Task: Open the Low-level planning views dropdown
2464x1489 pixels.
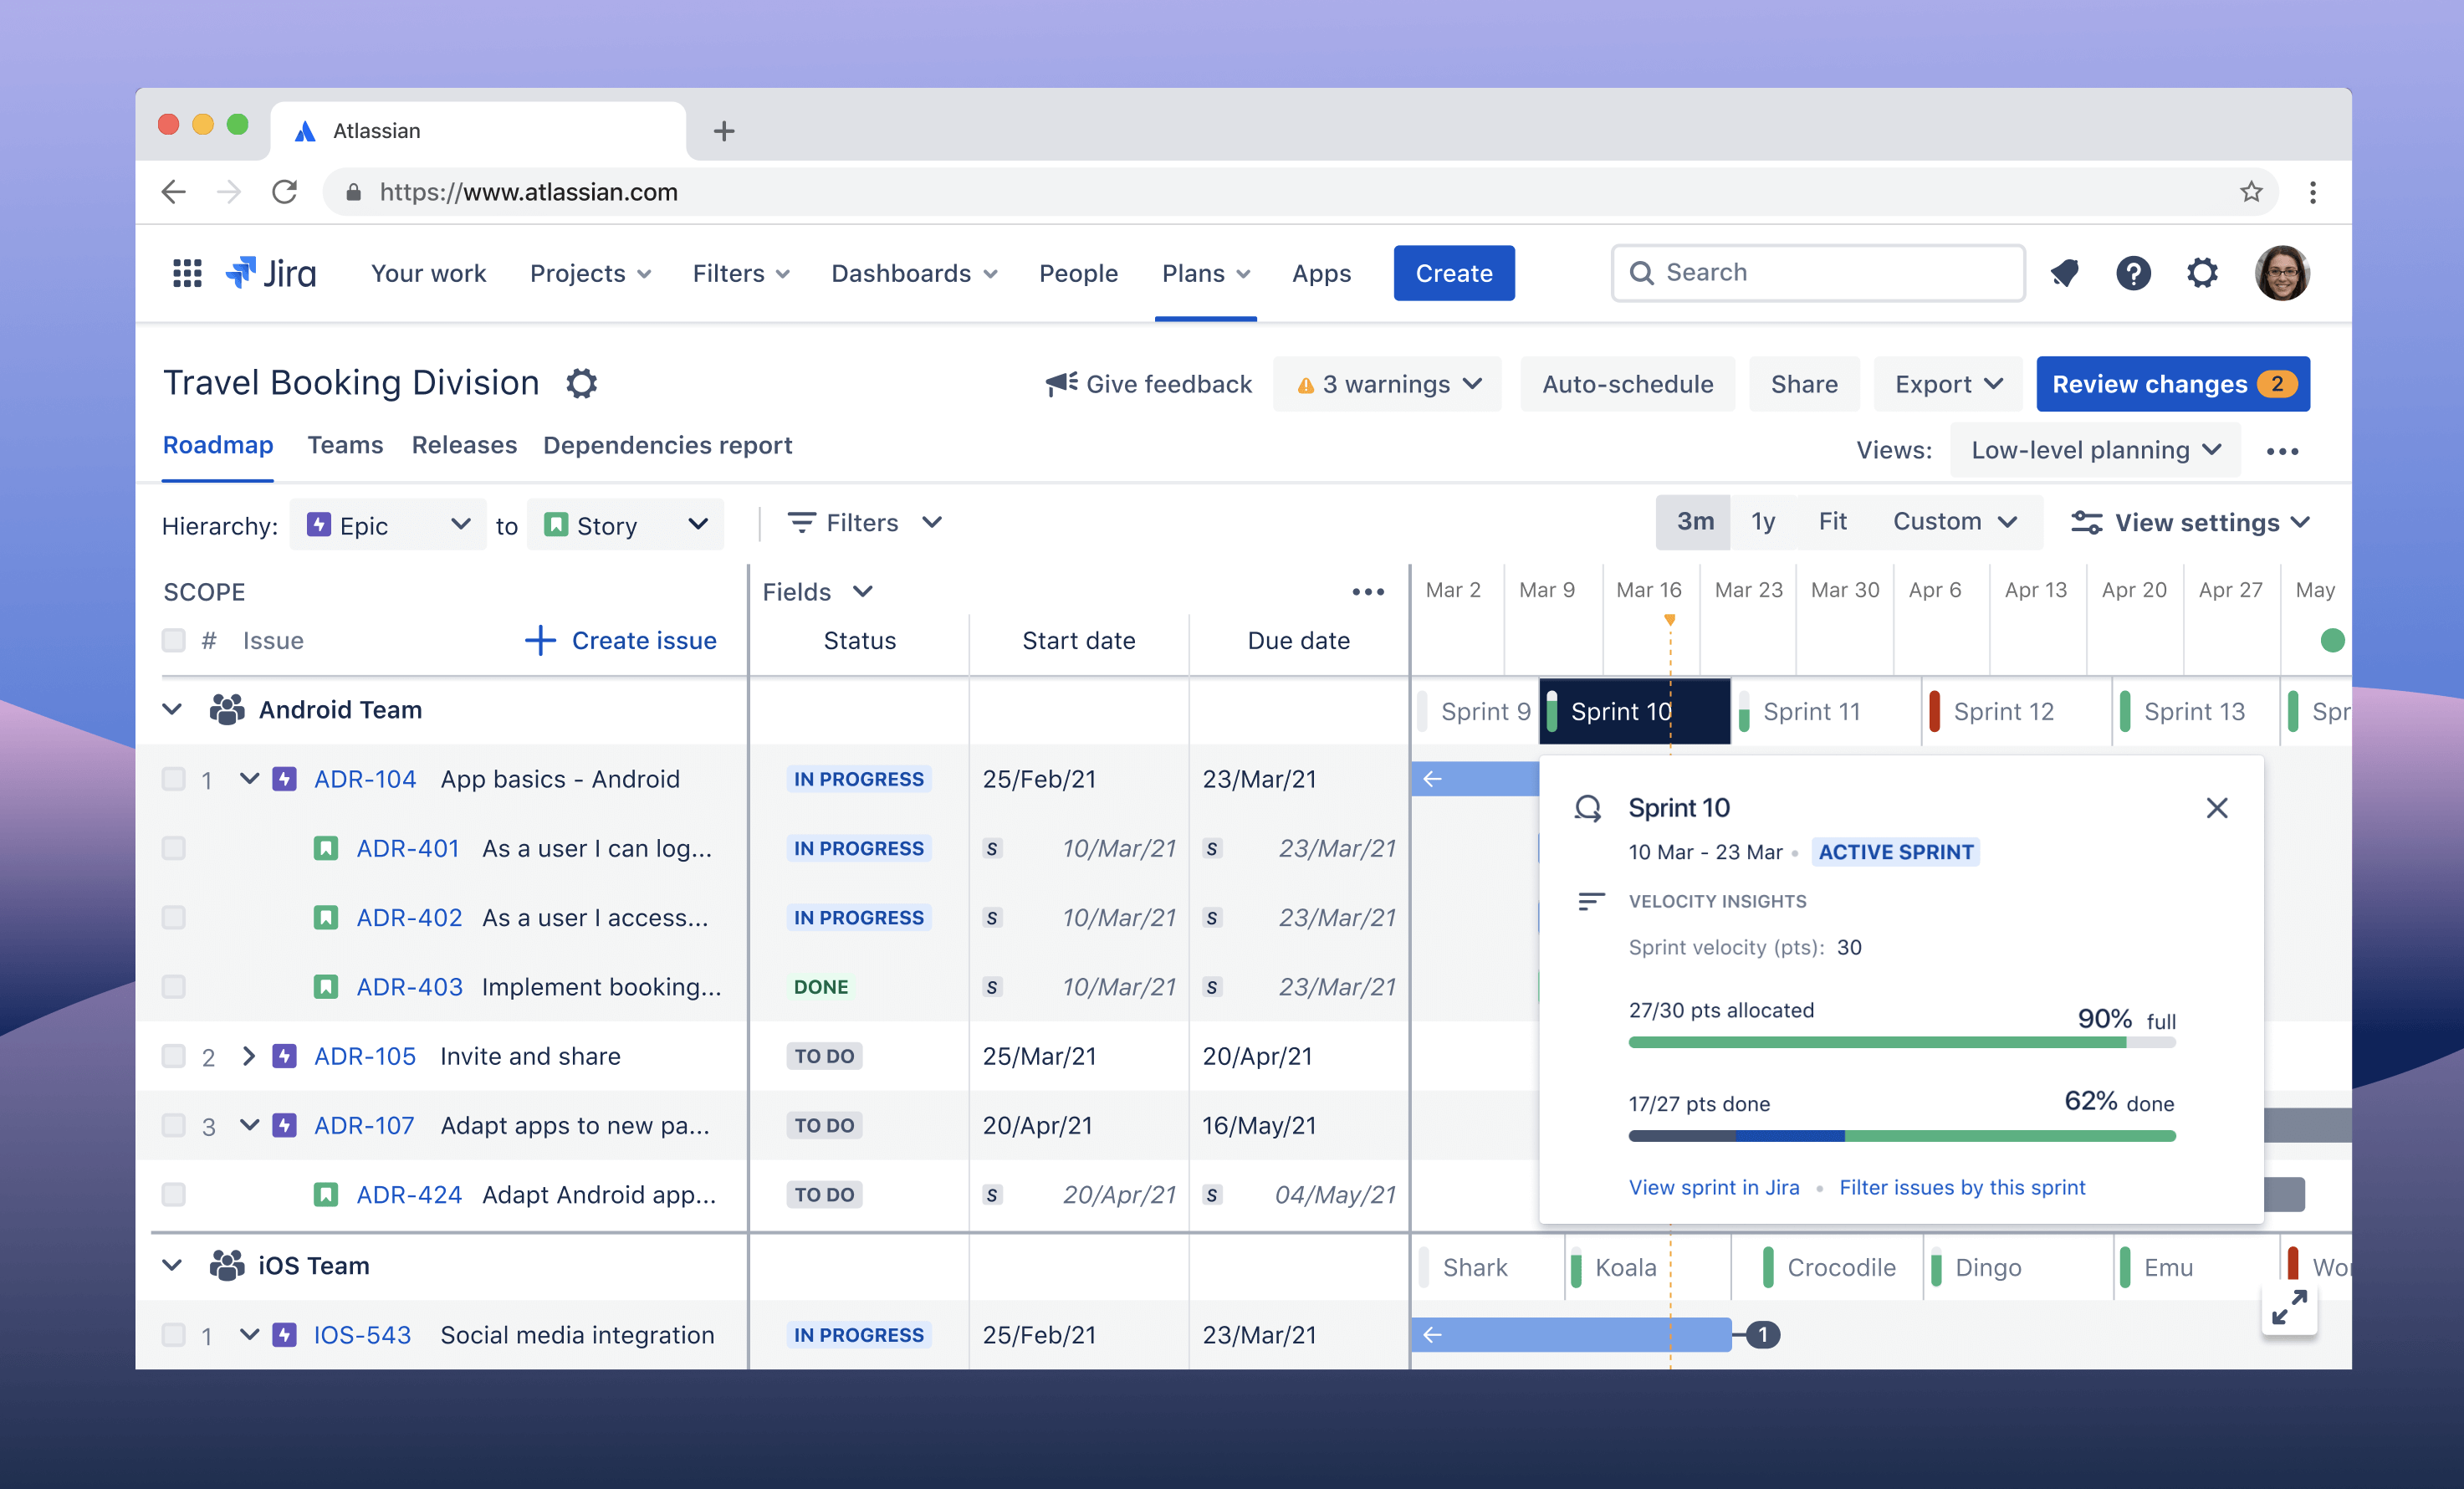Action: (2095, 451)
